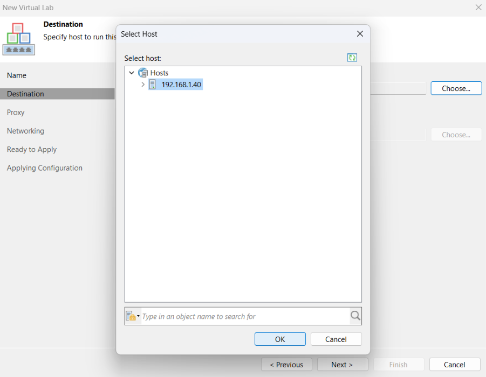Close the Select Host dialog
Viewport: 486px width, 377px height.
pos(360,34)
